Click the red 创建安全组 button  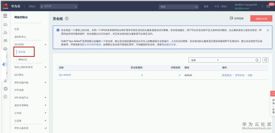tap(261, 18)
